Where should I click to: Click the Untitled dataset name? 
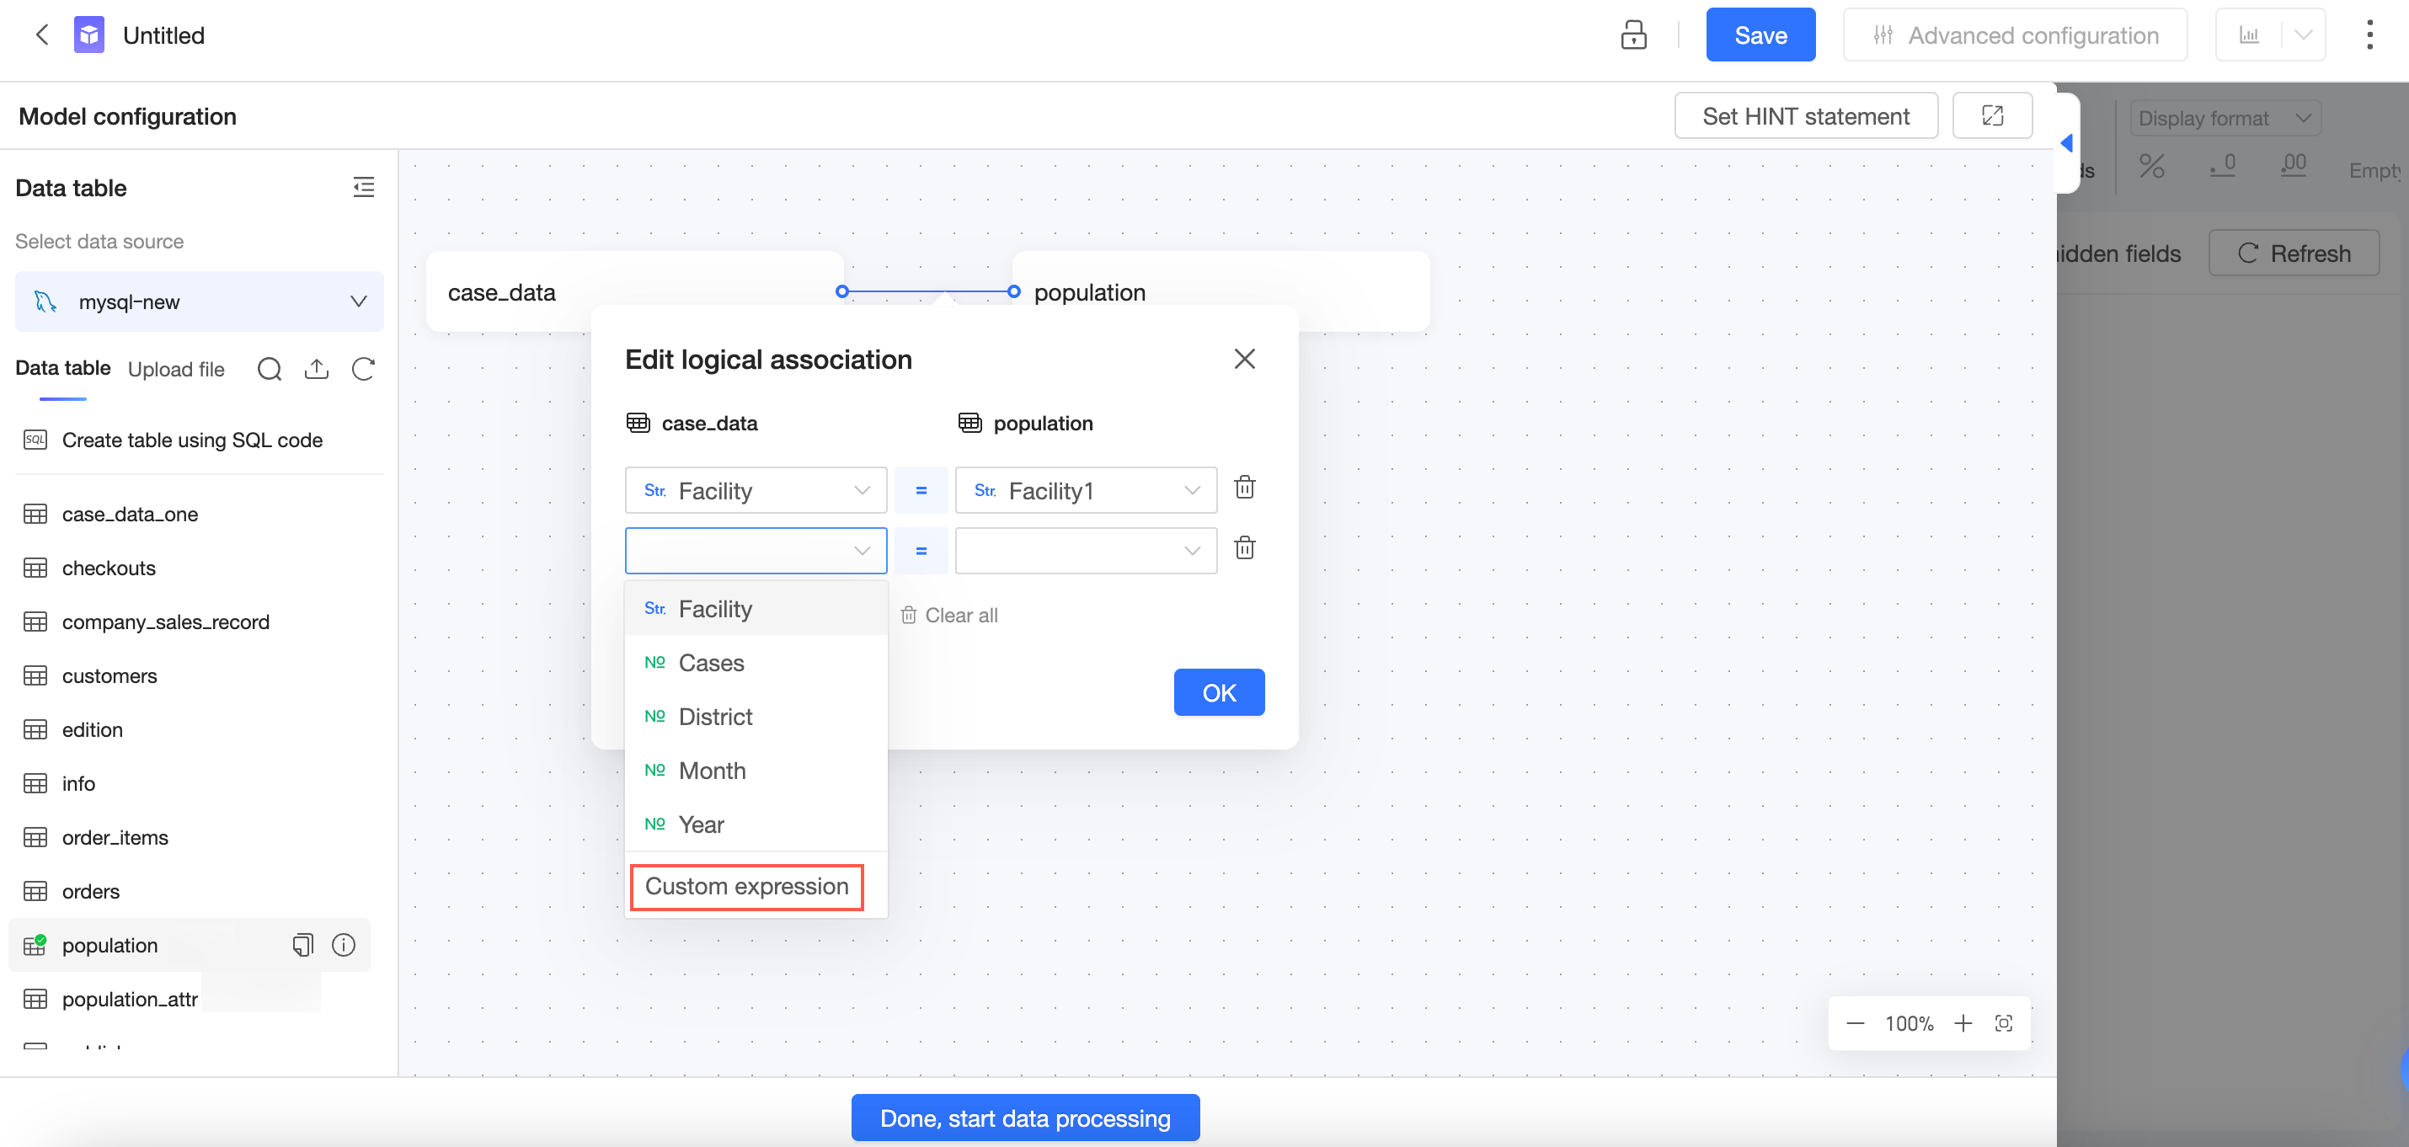coord(163,35)
